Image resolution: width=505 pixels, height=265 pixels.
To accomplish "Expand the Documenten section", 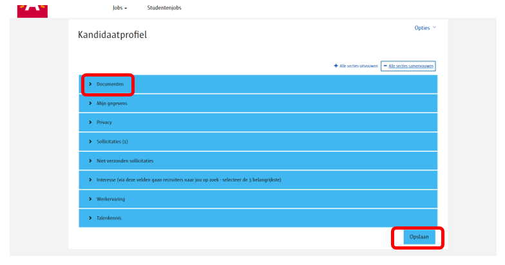I will tap(110, 84).
